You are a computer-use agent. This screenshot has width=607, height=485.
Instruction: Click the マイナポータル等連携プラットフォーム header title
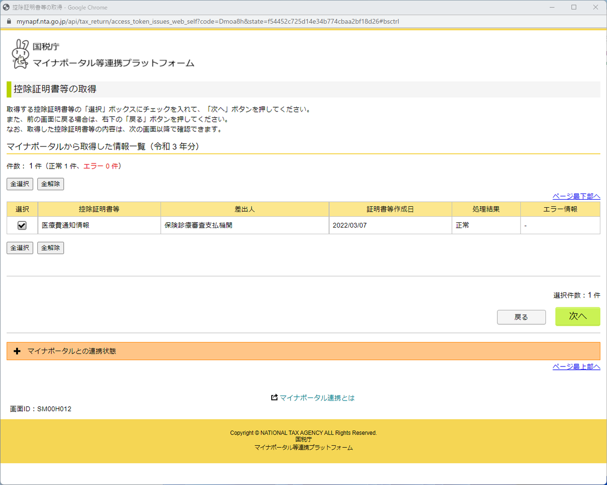point(113,63)
